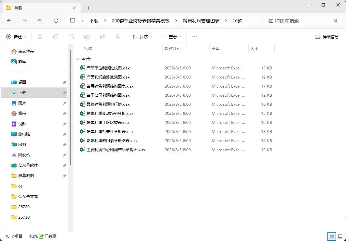Screen dimensions: 346x241
Task: Expand chevron after 销售利润管理图表 in path
Action: [x=226, y=21]
